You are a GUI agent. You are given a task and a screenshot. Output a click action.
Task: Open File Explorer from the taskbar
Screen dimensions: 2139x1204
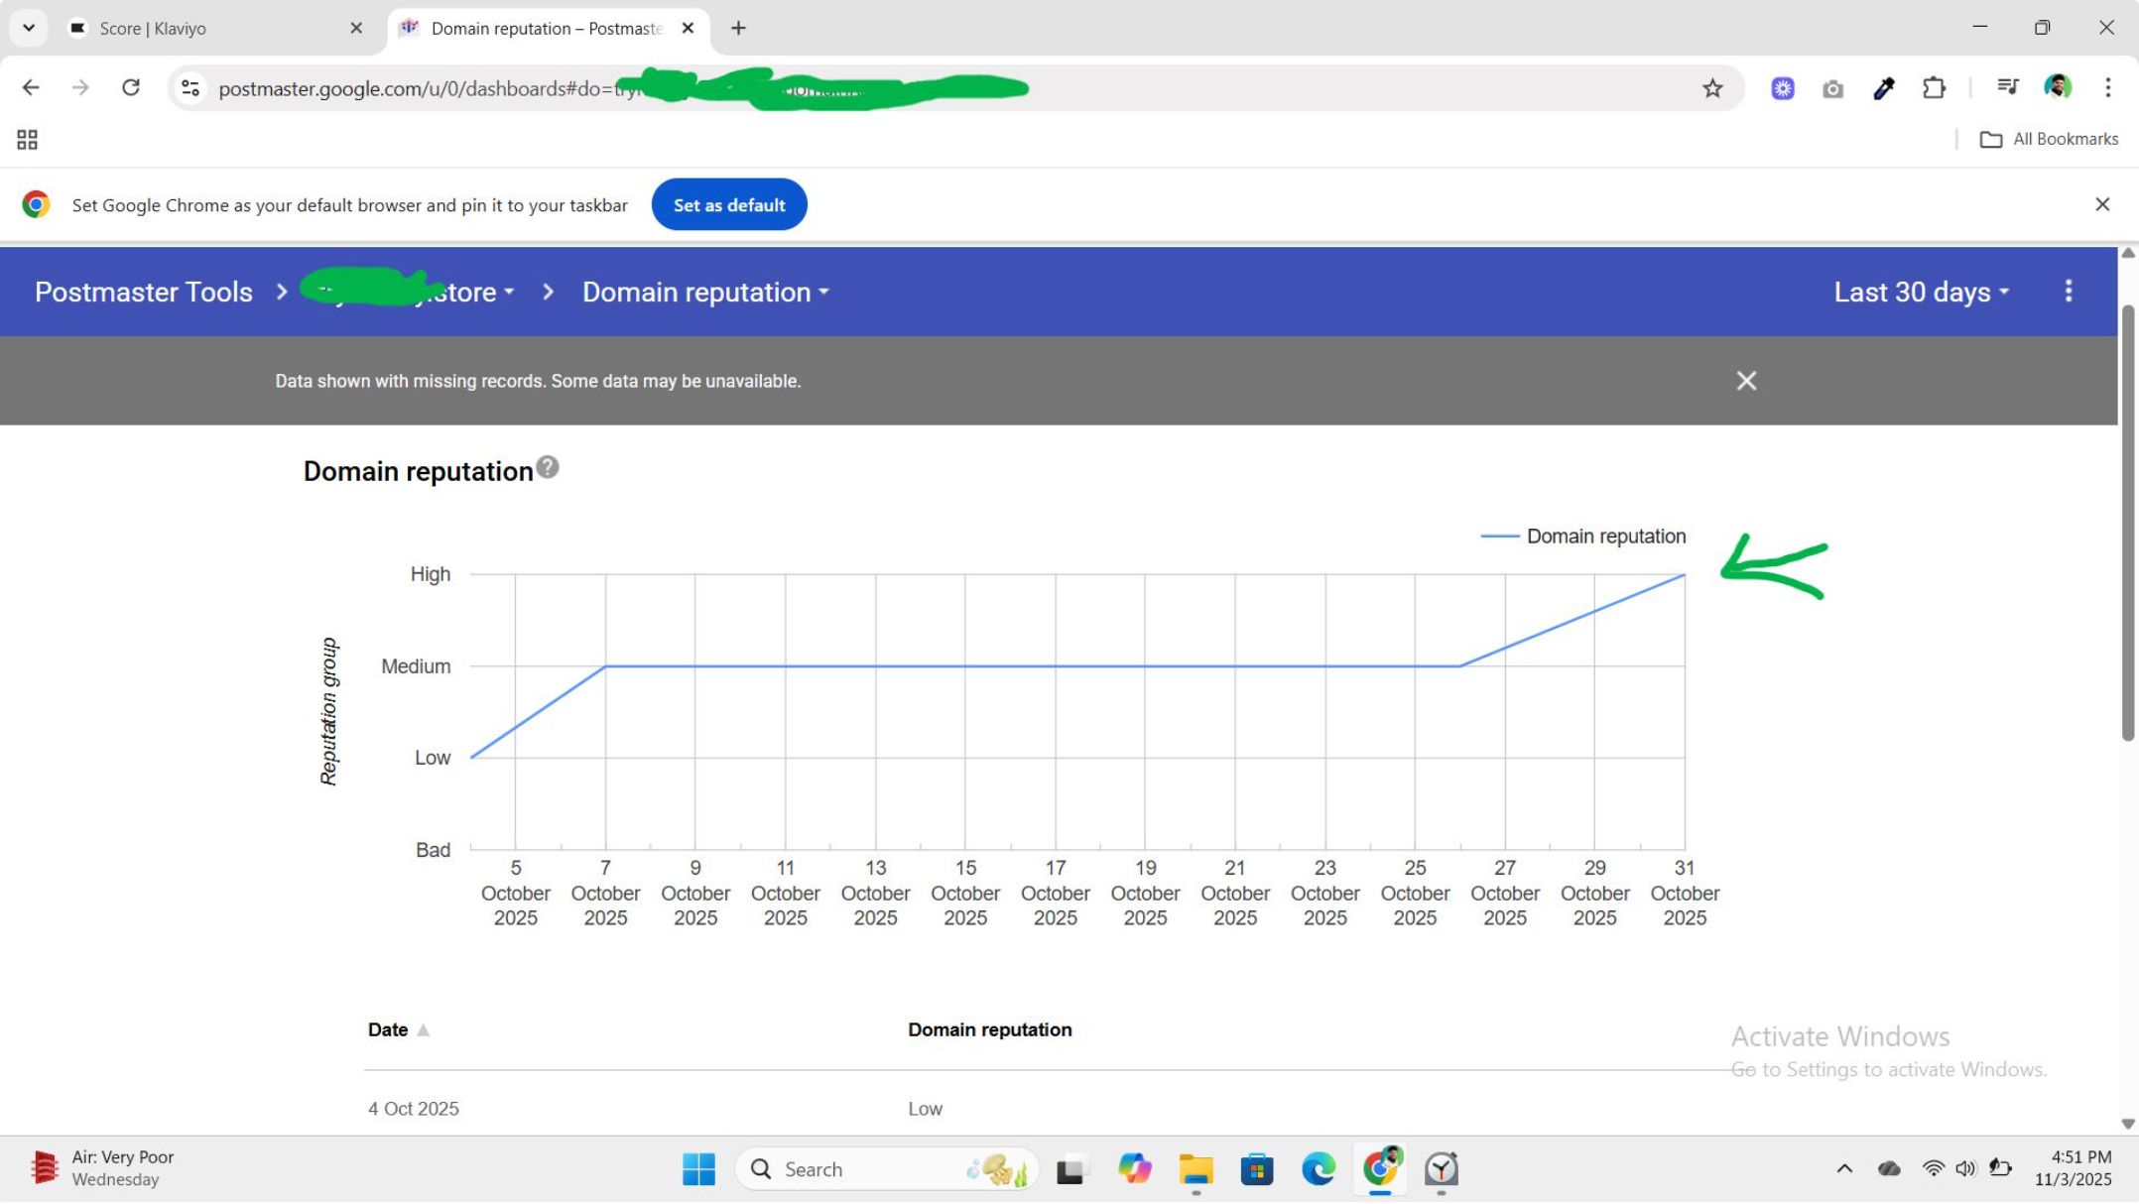(1195, 1169)
